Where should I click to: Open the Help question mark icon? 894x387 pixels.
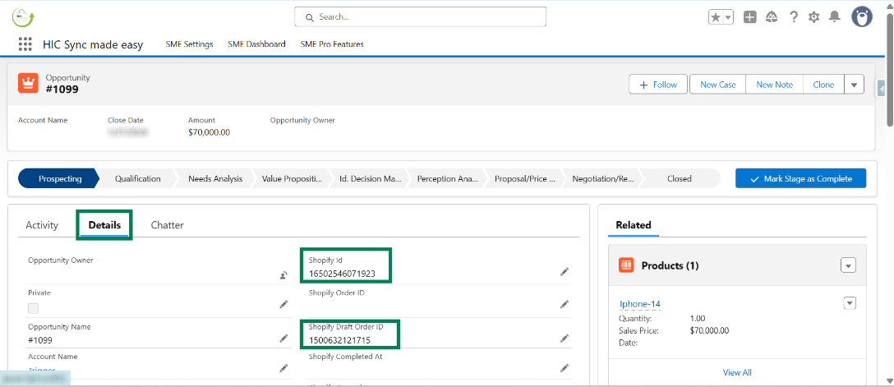click(x=793, y=17)
